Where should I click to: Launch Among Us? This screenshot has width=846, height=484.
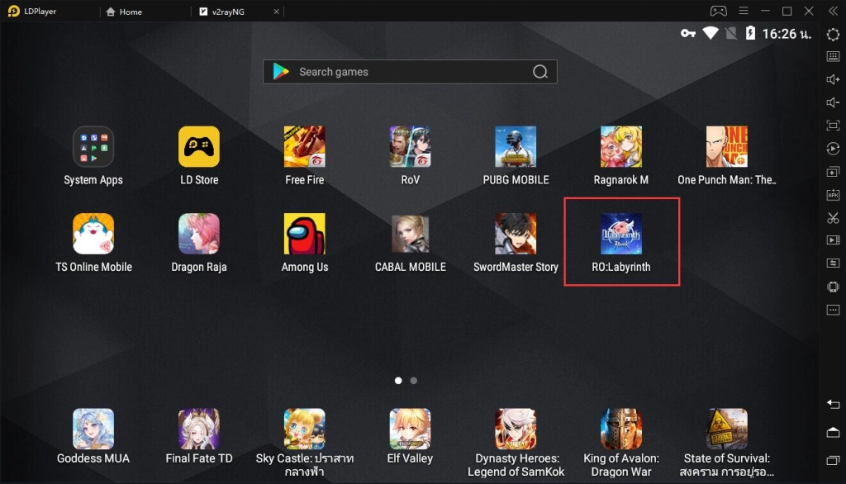(305, 234)
